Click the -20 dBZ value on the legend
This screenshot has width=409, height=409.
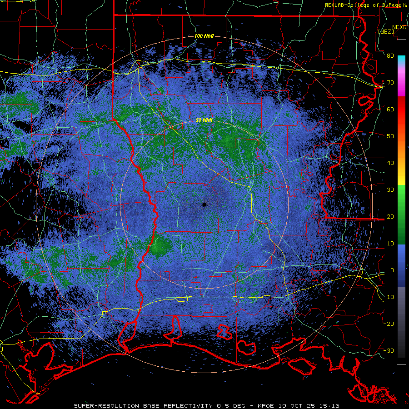pyautogui.click(x=389, y=324)
